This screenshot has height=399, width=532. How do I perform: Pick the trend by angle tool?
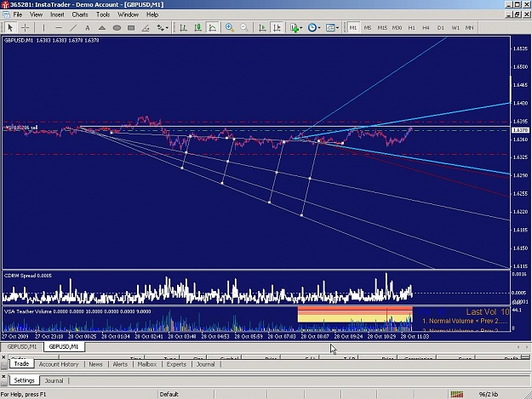click(146, 28)
